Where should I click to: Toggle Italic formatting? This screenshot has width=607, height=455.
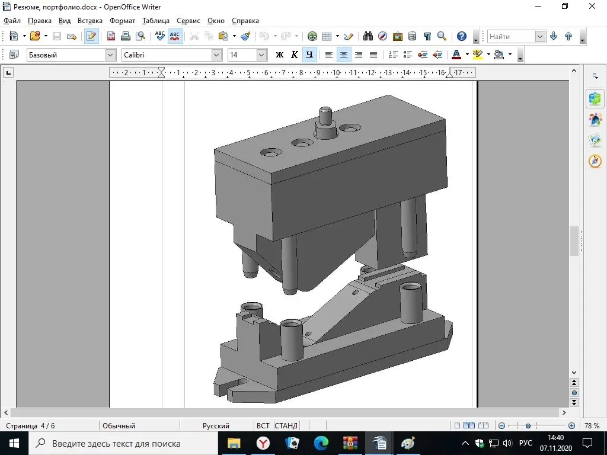[x=294, y=55]
